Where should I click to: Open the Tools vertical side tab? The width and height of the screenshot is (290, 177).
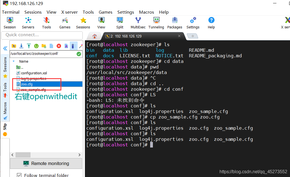(5, 90)
